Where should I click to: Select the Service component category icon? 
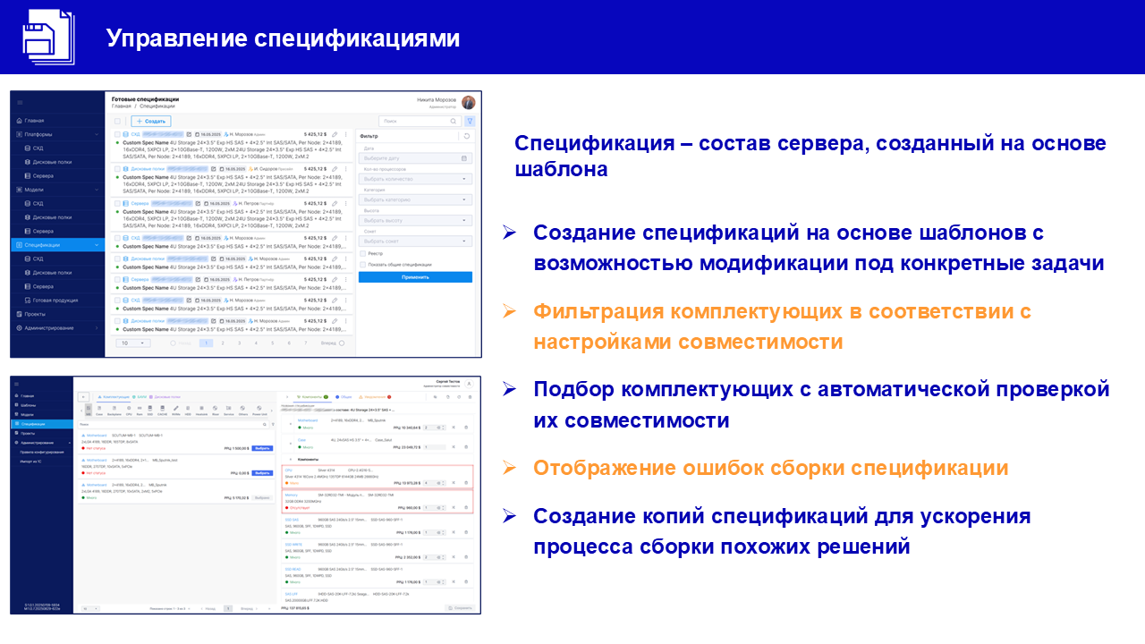(x=228, y=411)
